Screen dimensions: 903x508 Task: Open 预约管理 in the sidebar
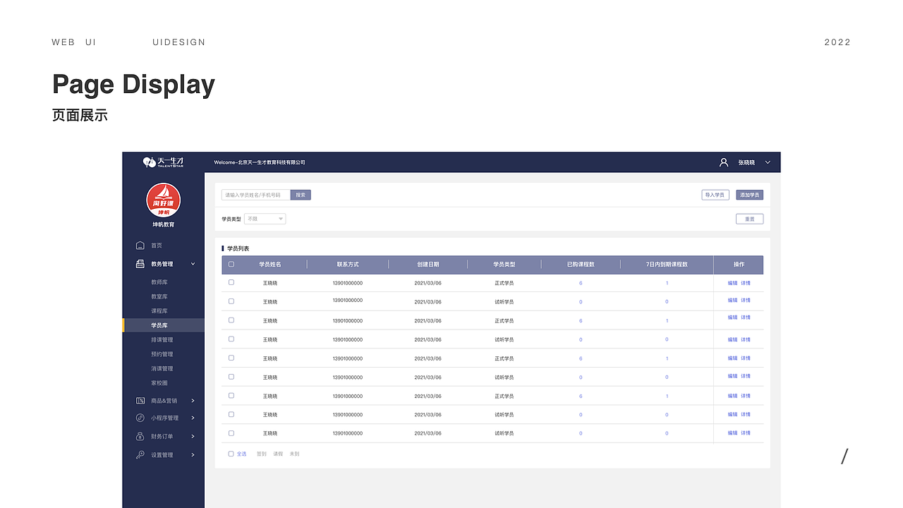pos(162,354)
